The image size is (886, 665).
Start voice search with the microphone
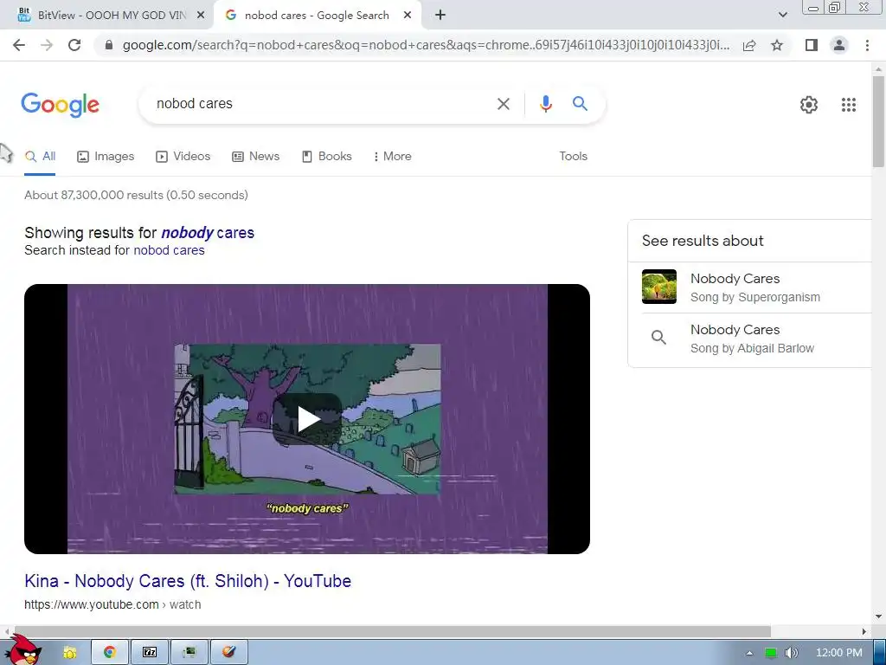point(546,104)
